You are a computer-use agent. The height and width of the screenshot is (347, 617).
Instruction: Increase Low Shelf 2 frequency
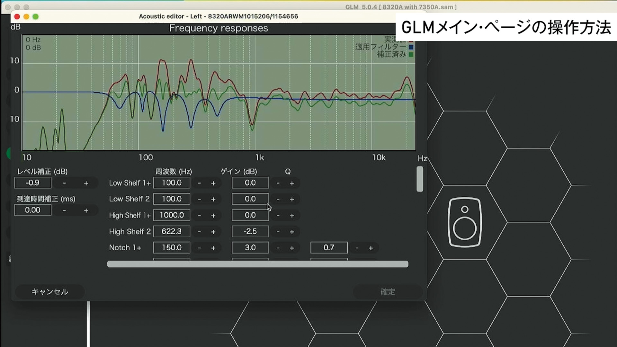213,199
